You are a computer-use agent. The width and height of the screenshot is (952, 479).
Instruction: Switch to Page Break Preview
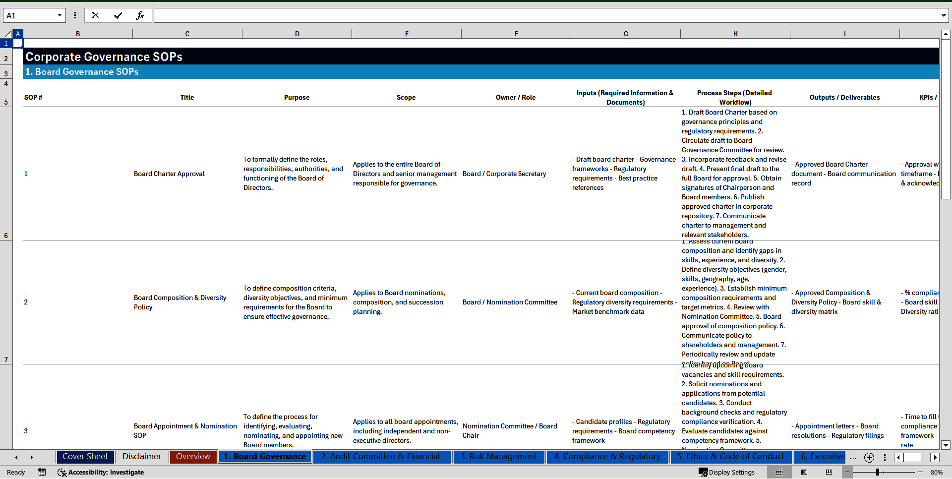click(x=829, y=472)
